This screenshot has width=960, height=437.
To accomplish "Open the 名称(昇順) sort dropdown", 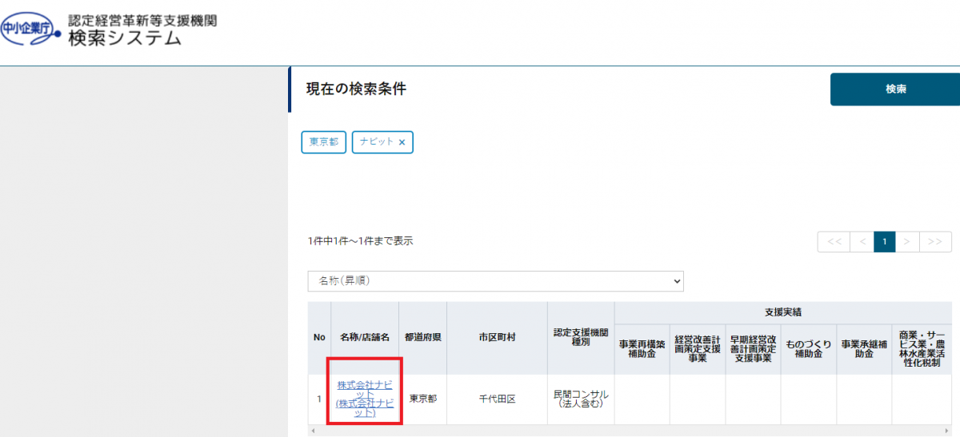I will point(495,281).
